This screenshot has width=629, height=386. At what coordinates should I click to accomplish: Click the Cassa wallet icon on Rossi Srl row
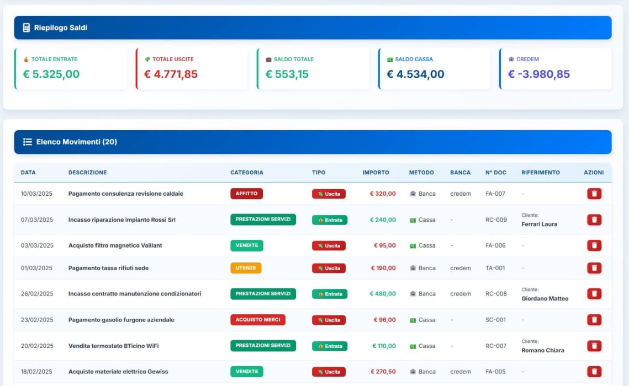[x=412, y=219]
